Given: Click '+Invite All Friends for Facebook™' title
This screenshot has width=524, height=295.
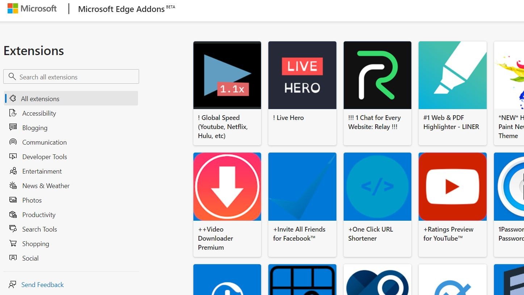Looking at the screenshot, I should (x=299, y=234).
